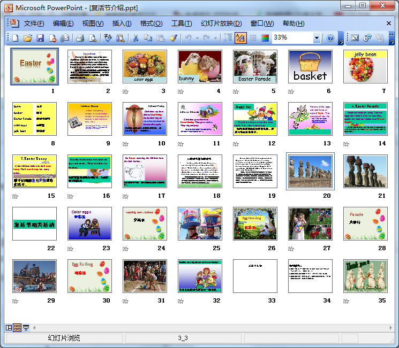
Task: Open the 帮助(H) menu
Action: [293, 24]
